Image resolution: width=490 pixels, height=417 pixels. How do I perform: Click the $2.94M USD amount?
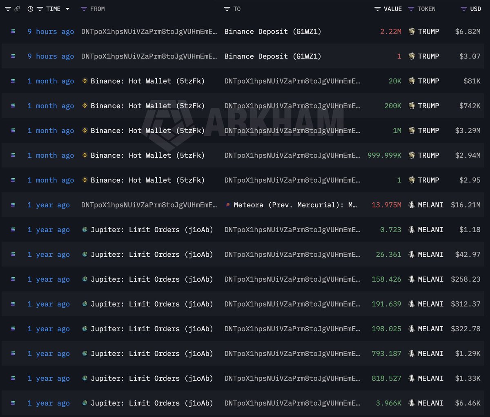click(468, 155)
